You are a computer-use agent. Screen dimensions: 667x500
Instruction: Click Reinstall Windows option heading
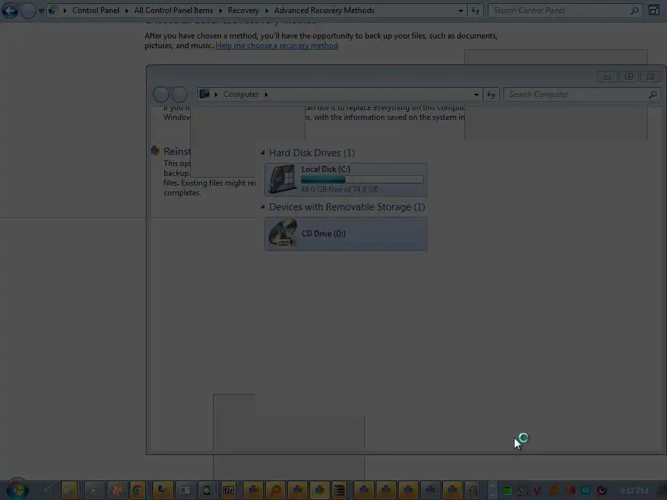tap(177, 151)
